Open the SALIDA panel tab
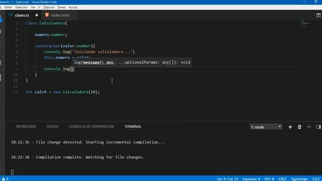The width and height of the screenshot is (322, 181). [52, 127]
